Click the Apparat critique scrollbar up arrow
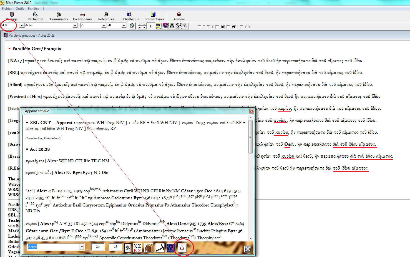The height and width of the screenshot is (257, 410). coord(251,118)
